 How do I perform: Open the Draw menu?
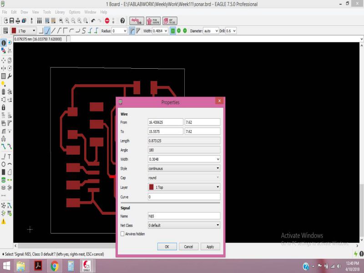click(24, 12)
